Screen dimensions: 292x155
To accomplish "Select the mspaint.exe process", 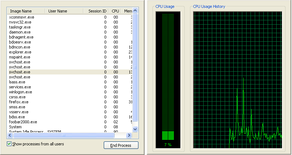I will pyautogui.click(x=20, y=57).
